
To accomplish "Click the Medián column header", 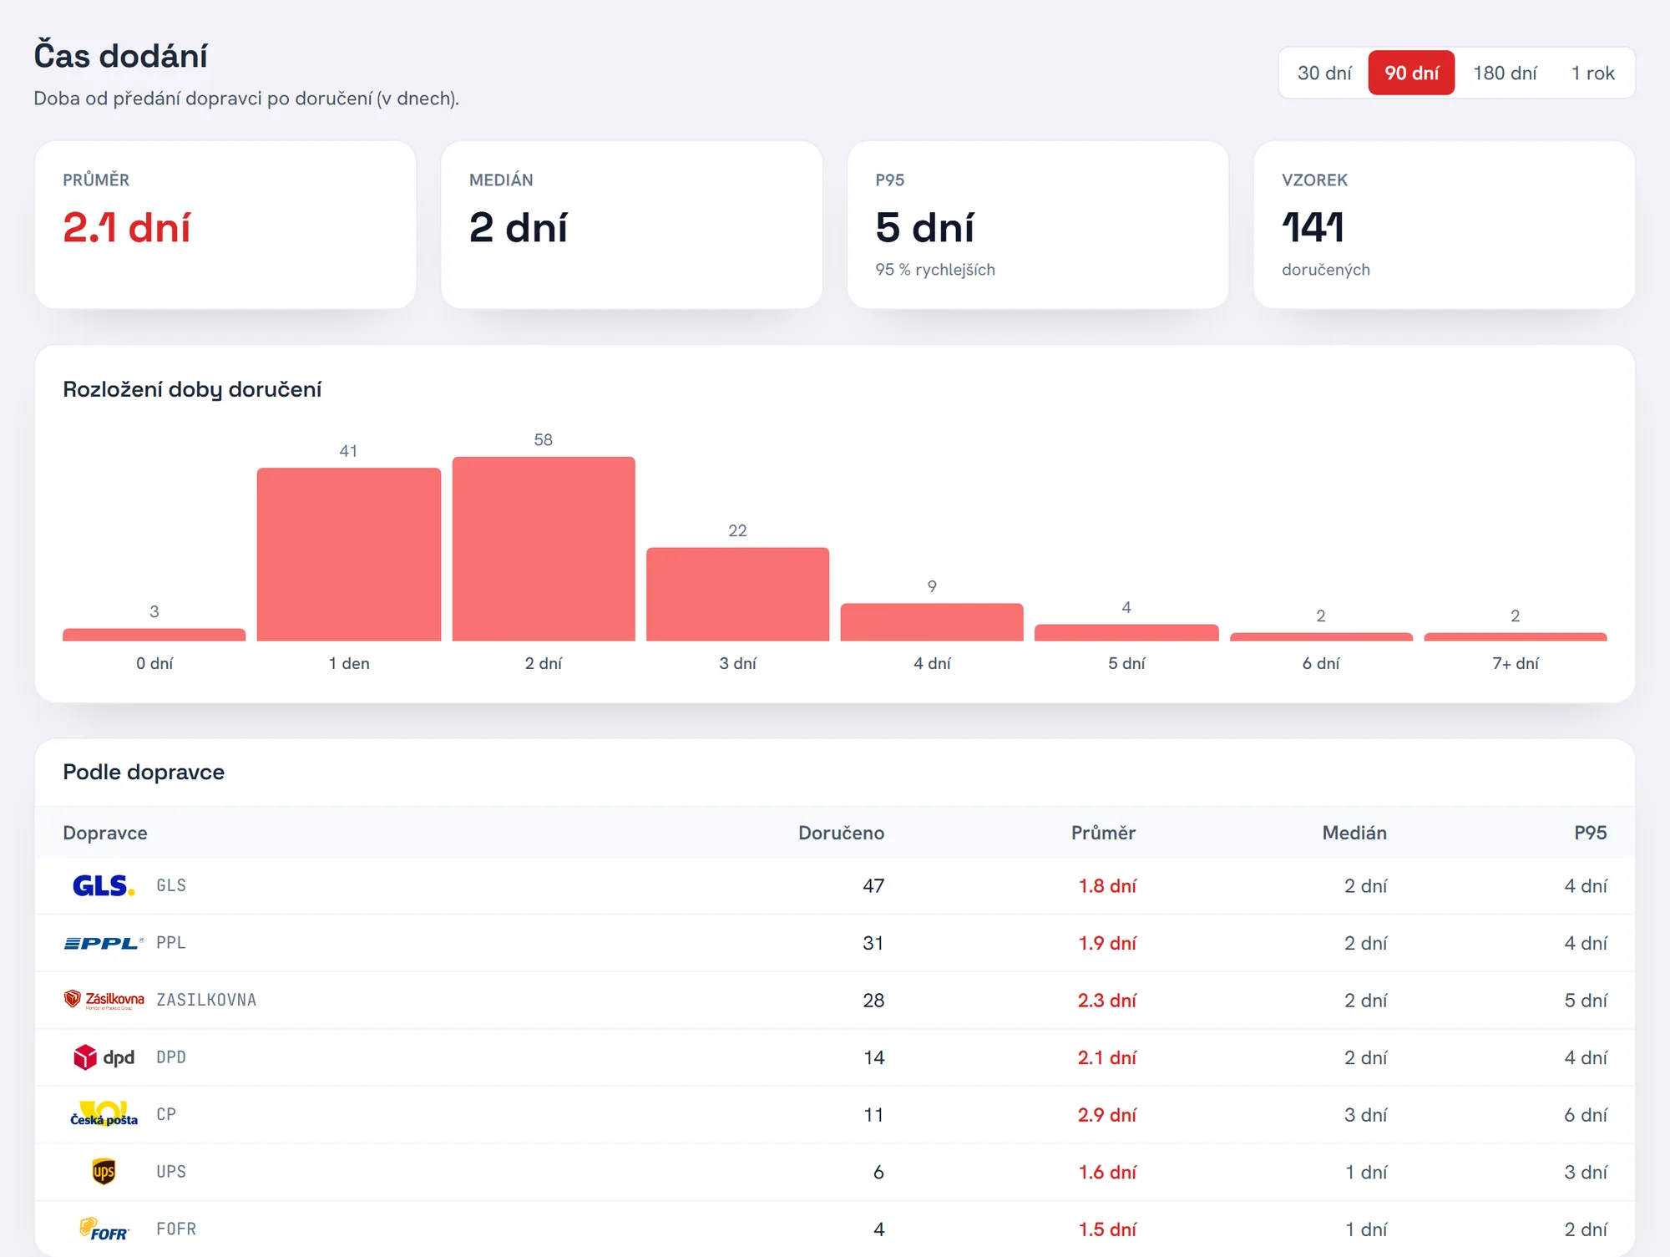I will [x=1354, y=833].
